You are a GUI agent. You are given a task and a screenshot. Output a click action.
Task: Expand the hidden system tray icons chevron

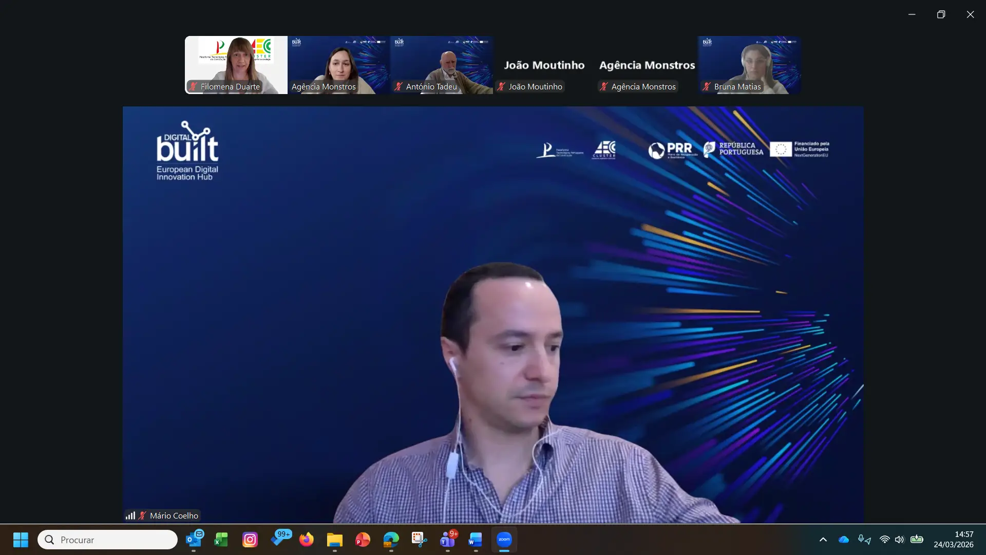tap(823, 540)
